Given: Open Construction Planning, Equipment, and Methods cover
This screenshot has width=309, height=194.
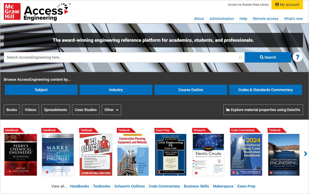Looking at the screenshot, I should [133, 155].
